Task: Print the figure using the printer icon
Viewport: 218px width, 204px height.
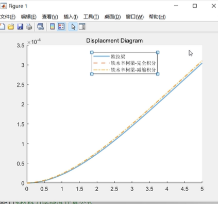Action: [x=29, y=27]
